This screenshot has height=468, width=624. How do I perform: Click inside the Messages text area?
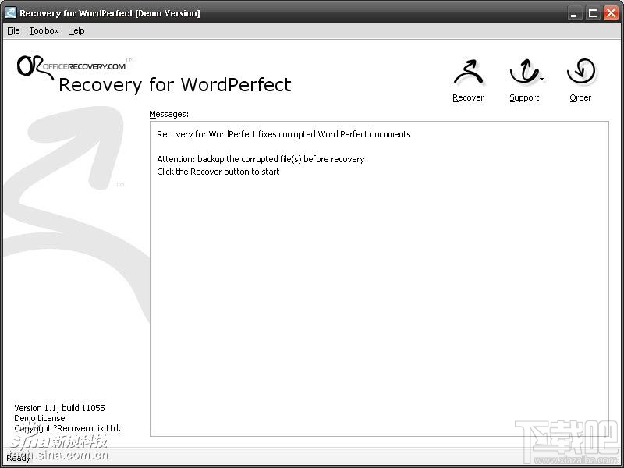click(x=379, y=278)
